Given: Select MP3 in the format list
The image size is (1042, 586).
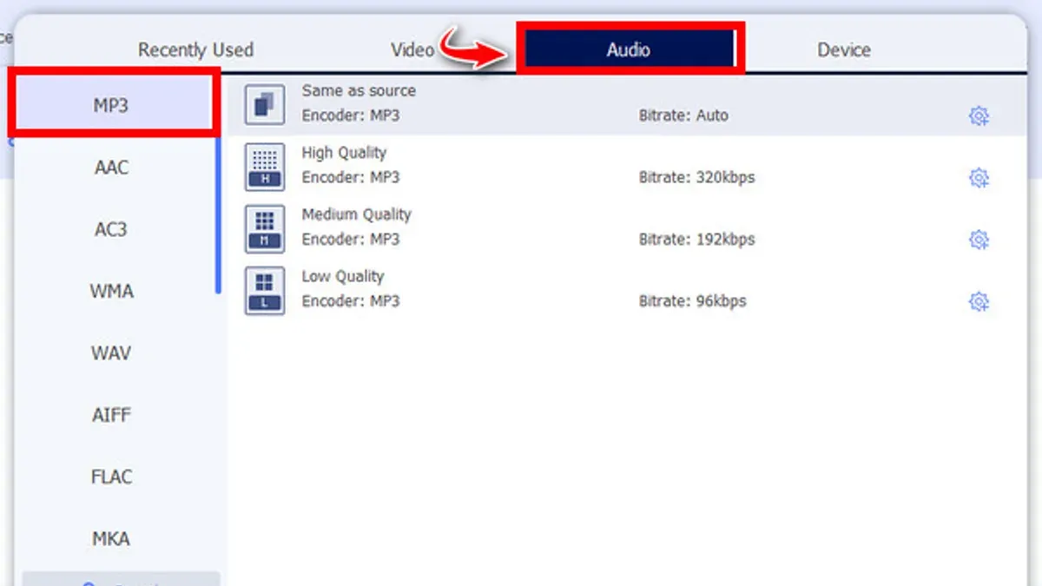Looking at the screenshot, I should coord(112,105).
